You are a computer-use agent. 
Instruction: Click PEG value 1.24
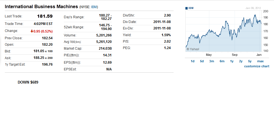(x=167, y=48)
